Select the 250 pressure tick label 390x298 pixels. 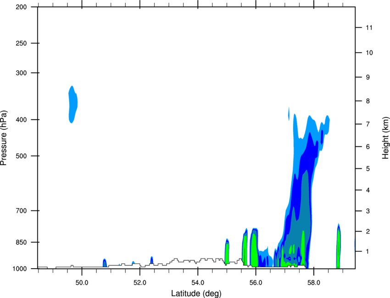click(x=21, y=43)
